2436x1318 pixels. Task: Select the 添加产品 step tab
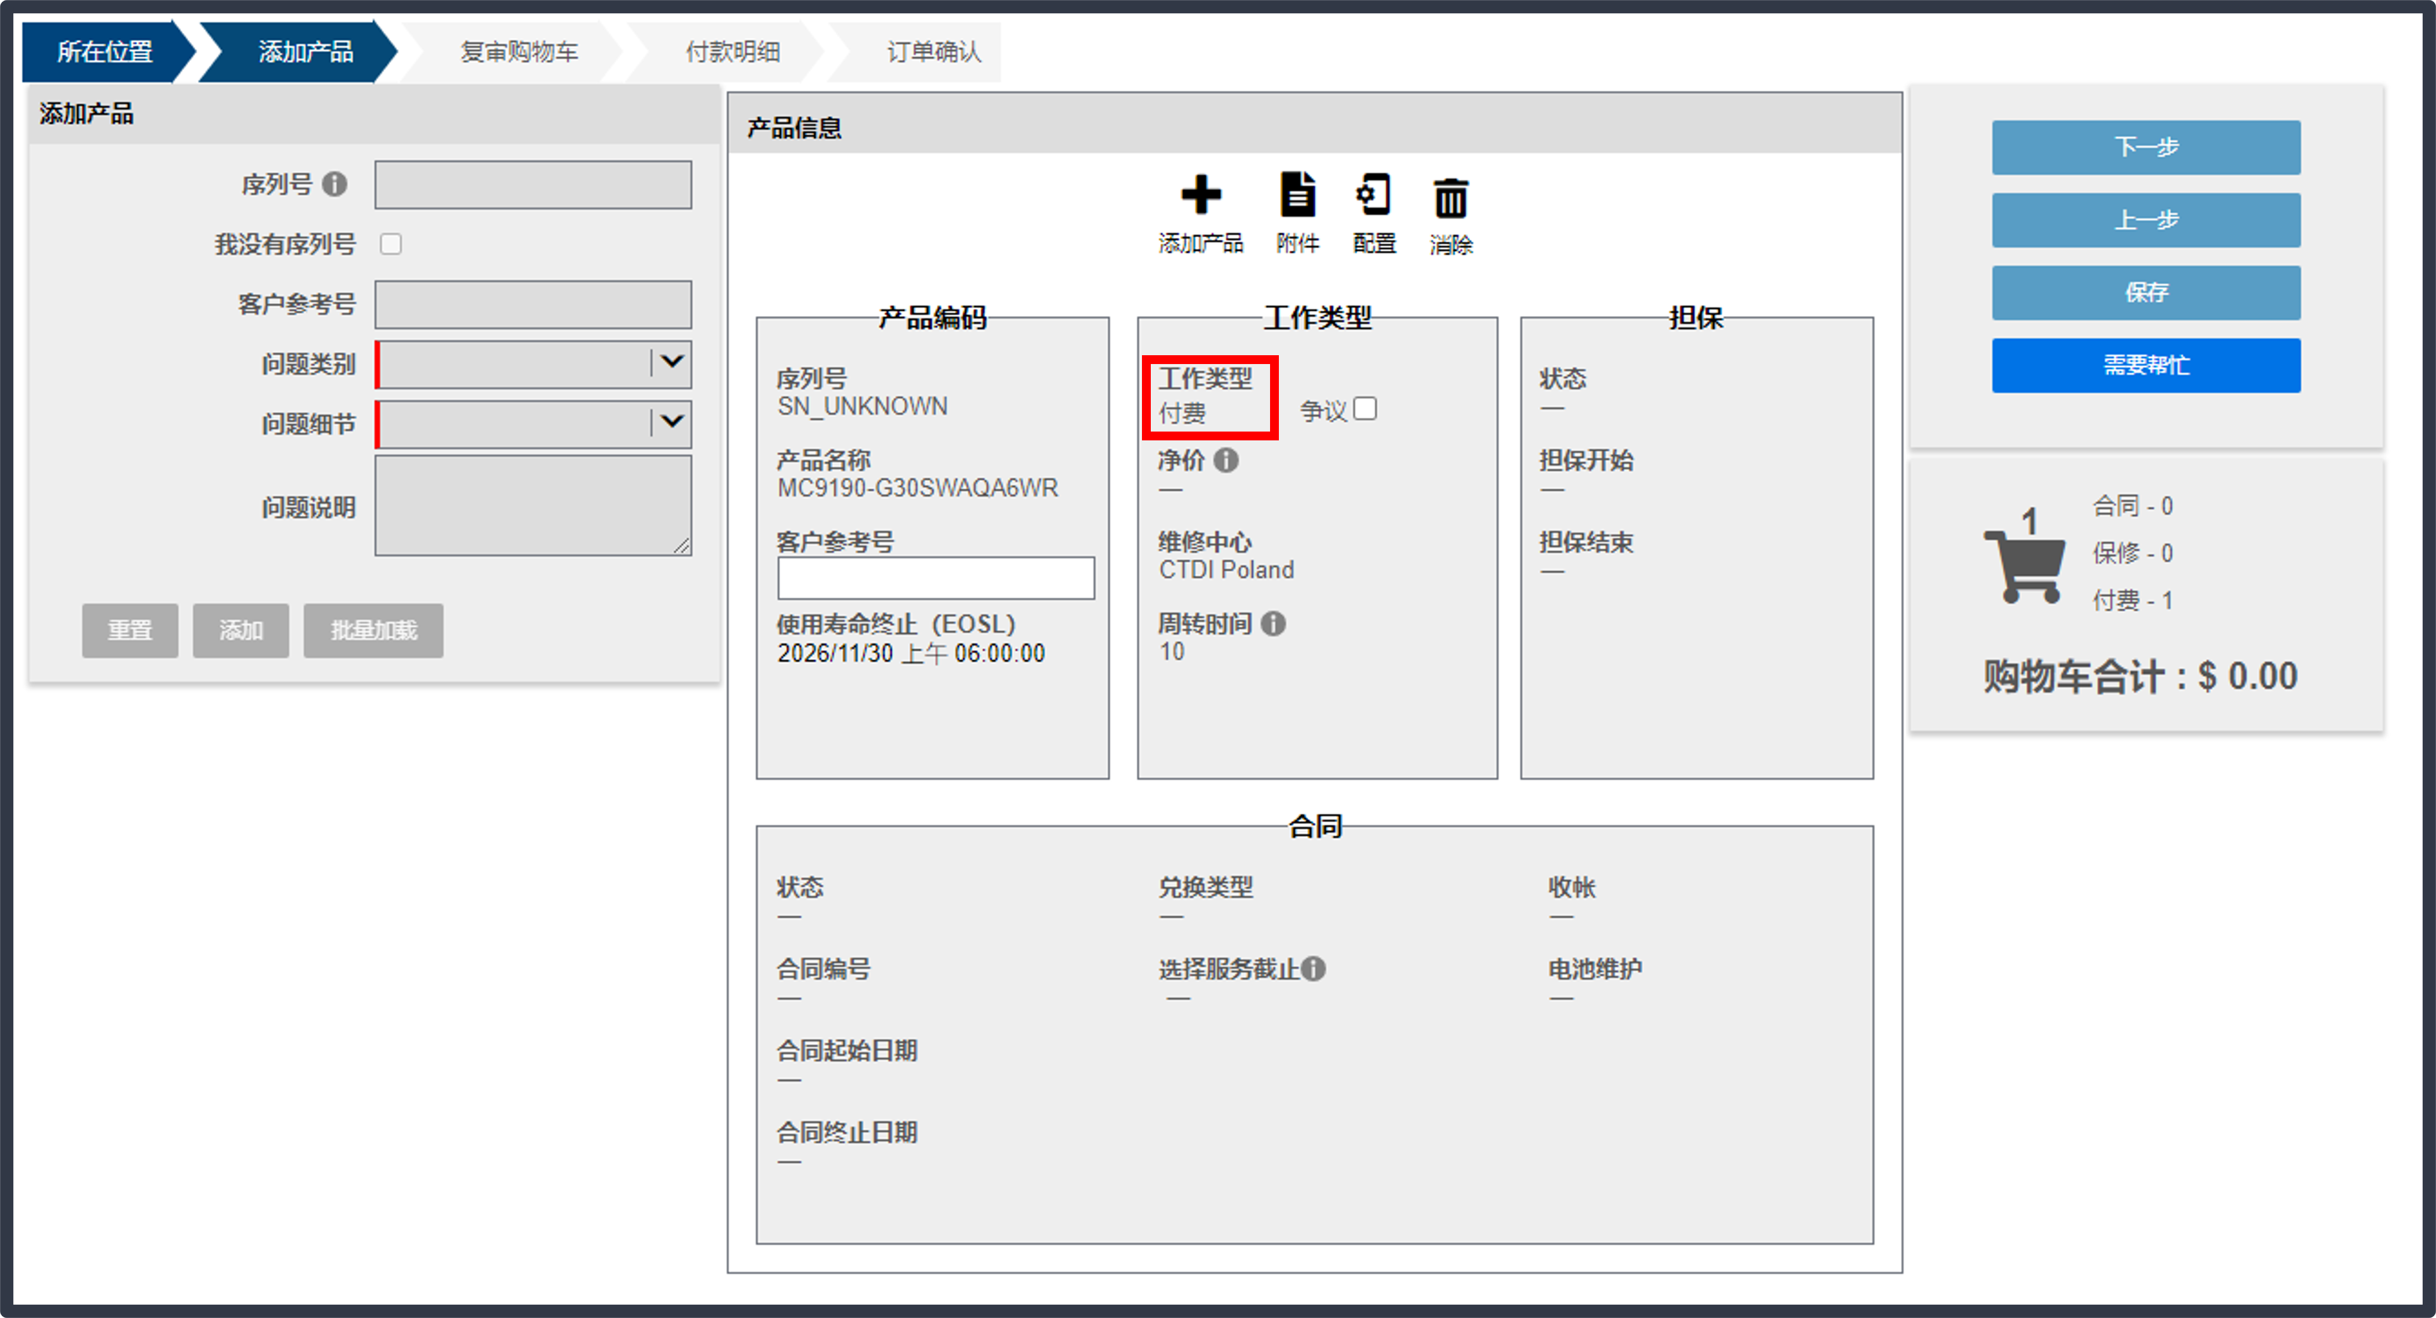click(305, 52)
